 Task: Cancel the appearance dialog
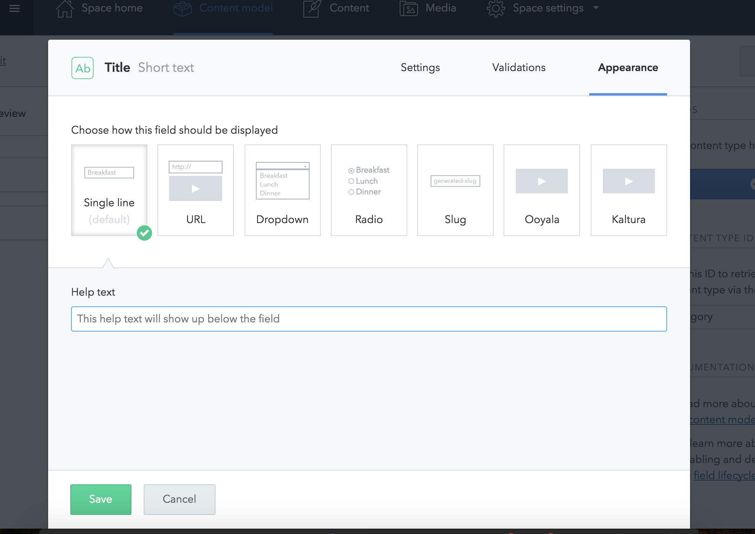pyautogui.click(x=179, y=499)
